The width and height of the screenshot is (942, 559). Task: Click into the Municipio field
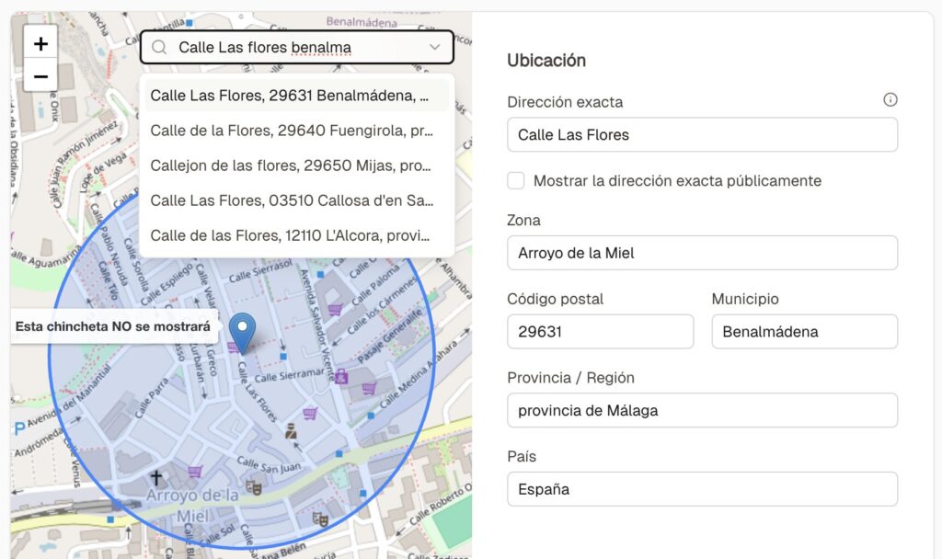click(804, 332)
